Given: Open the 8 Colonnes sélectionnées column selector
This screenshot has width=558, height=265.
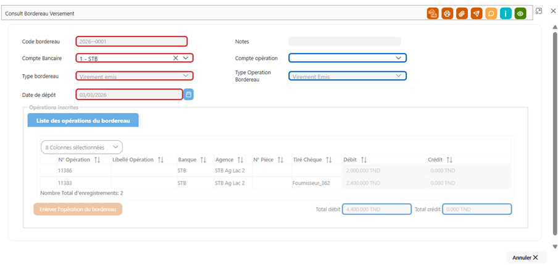Looking at the screenshot, I should (x=81, y=147).
